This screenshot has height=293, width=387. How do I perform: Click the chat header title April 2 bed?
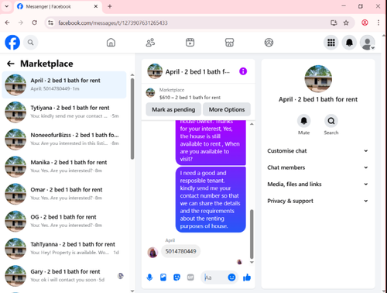[197, 71]
